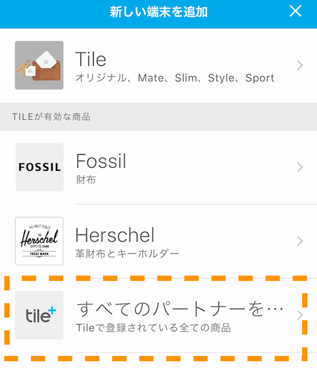Select the Herschel logo icon

click(39, 241)
